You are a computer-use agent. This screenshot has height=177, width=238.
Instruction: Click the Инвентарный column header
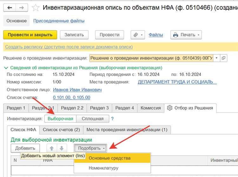pyautogui.click(x=223, y=160)
